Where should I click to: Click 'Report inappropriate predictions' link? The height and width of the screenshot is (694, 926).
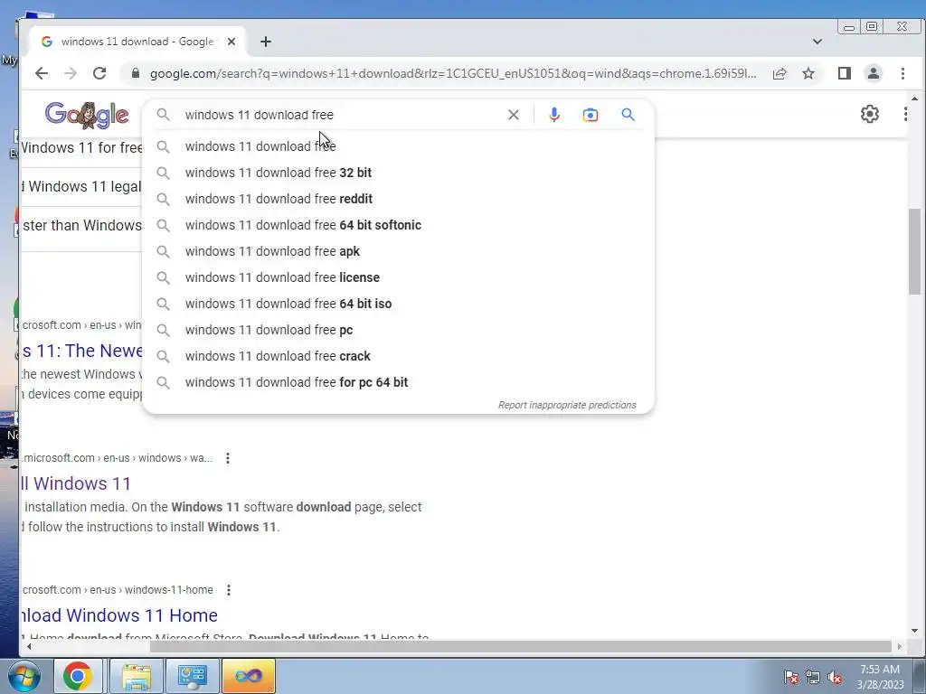coord(567,405)
